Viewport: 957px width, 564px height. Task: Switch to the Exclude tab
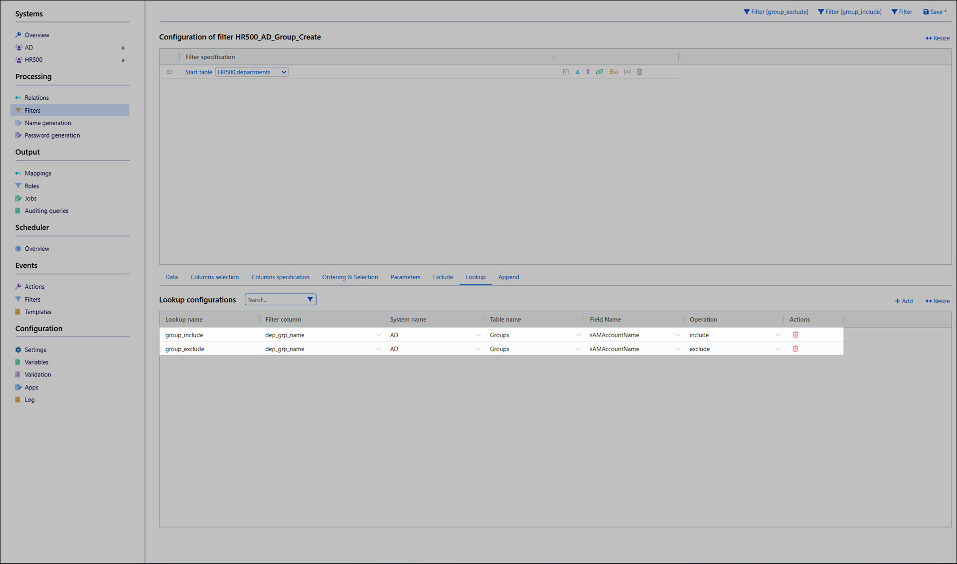(443, 277)
